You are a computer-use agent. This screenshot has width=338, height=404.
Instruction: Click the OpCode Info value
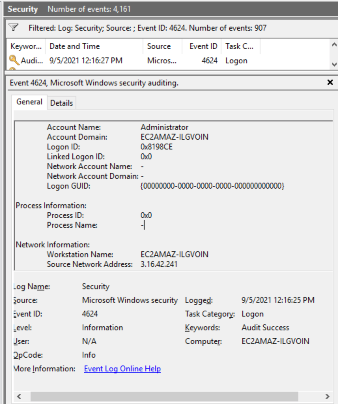[89, 355]
